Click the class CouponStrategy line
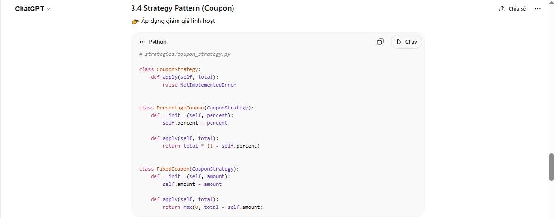Image resolution: width=555 pixels, height=218 pixels. tap(170, 69)
